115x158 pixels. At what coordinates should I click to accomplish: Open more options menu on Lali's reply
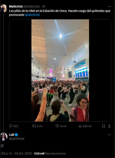[109, 135]
